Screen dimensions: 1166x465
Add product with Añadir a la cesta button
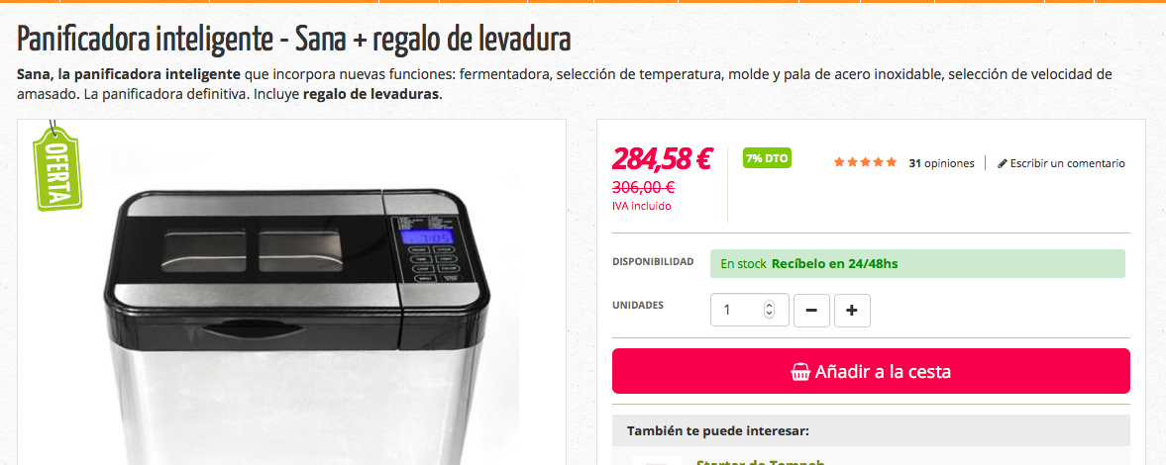point(871,371)
